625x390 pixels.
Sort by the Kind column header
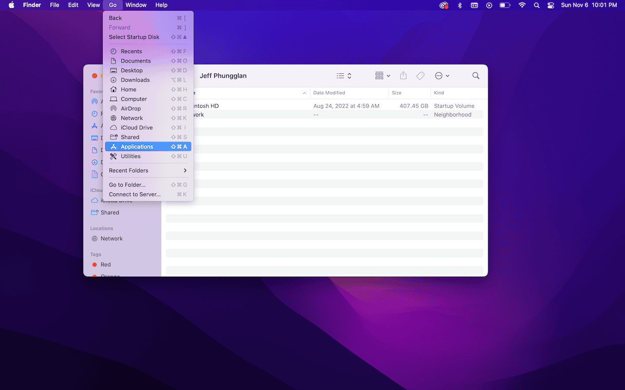coord(439,93)
